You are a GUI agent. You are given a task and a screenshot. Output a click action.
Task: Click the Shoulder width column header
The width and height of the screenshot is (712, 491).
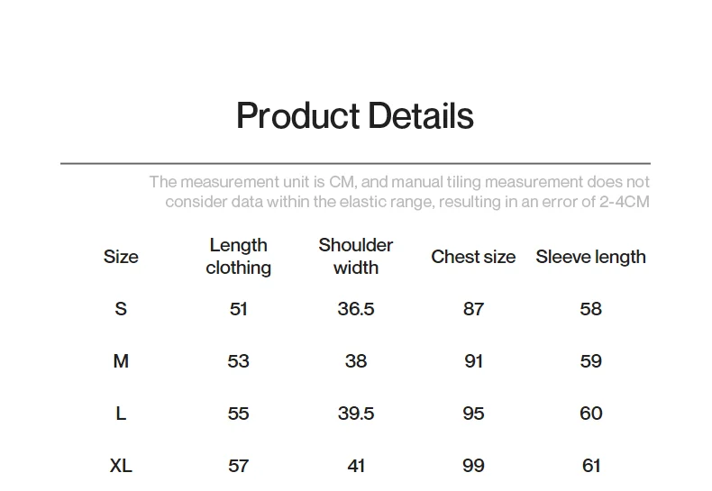(x=356, y=257)
